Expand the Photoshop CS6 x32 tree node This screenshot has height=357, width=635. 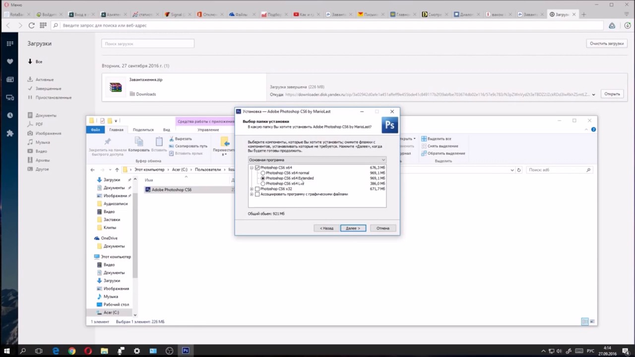[252, 189]
